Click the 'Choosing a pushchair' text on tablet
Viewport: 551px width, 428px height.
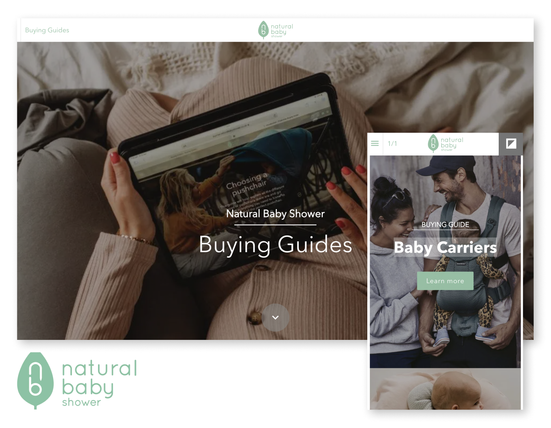coord(247,184)
